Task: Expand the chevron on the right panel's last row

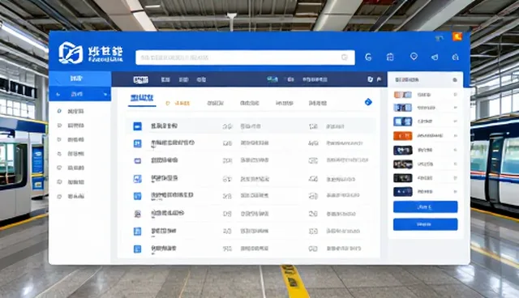Action: [x=456, y=191]
